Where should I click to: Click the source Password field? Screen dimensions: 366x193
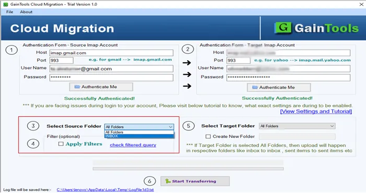click(111, 77)
